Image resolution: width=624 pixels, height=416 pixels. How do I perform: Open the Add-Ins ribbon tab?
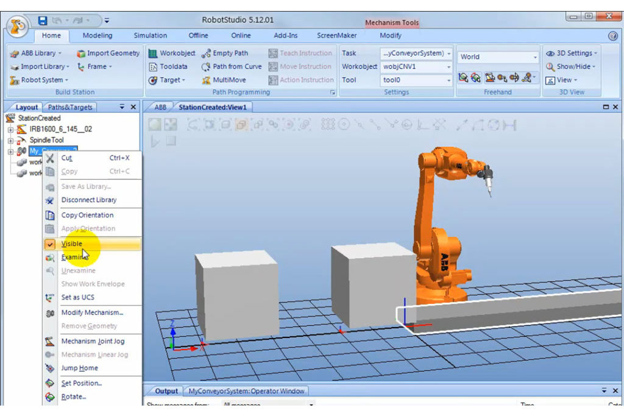(286, 36)
